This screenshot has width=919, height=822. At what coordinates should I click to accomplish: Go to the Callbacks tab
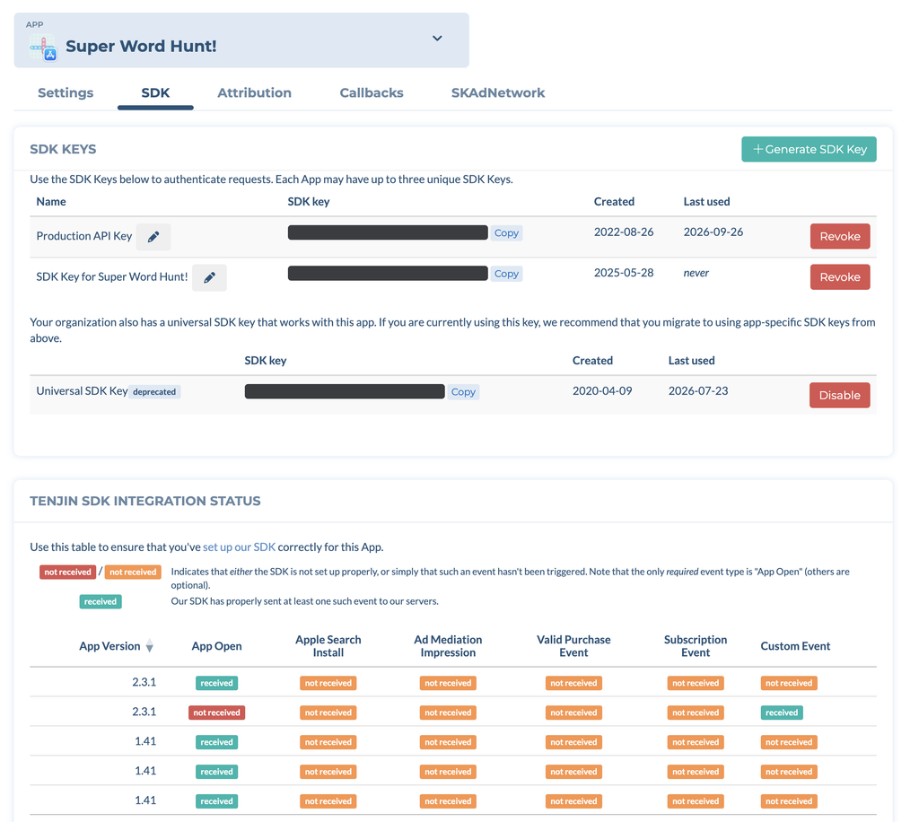[372, 92]
